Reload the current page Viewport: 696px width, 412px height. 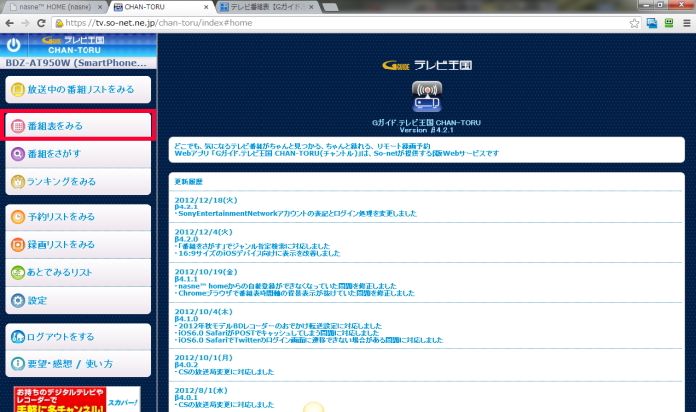[41, 23]
